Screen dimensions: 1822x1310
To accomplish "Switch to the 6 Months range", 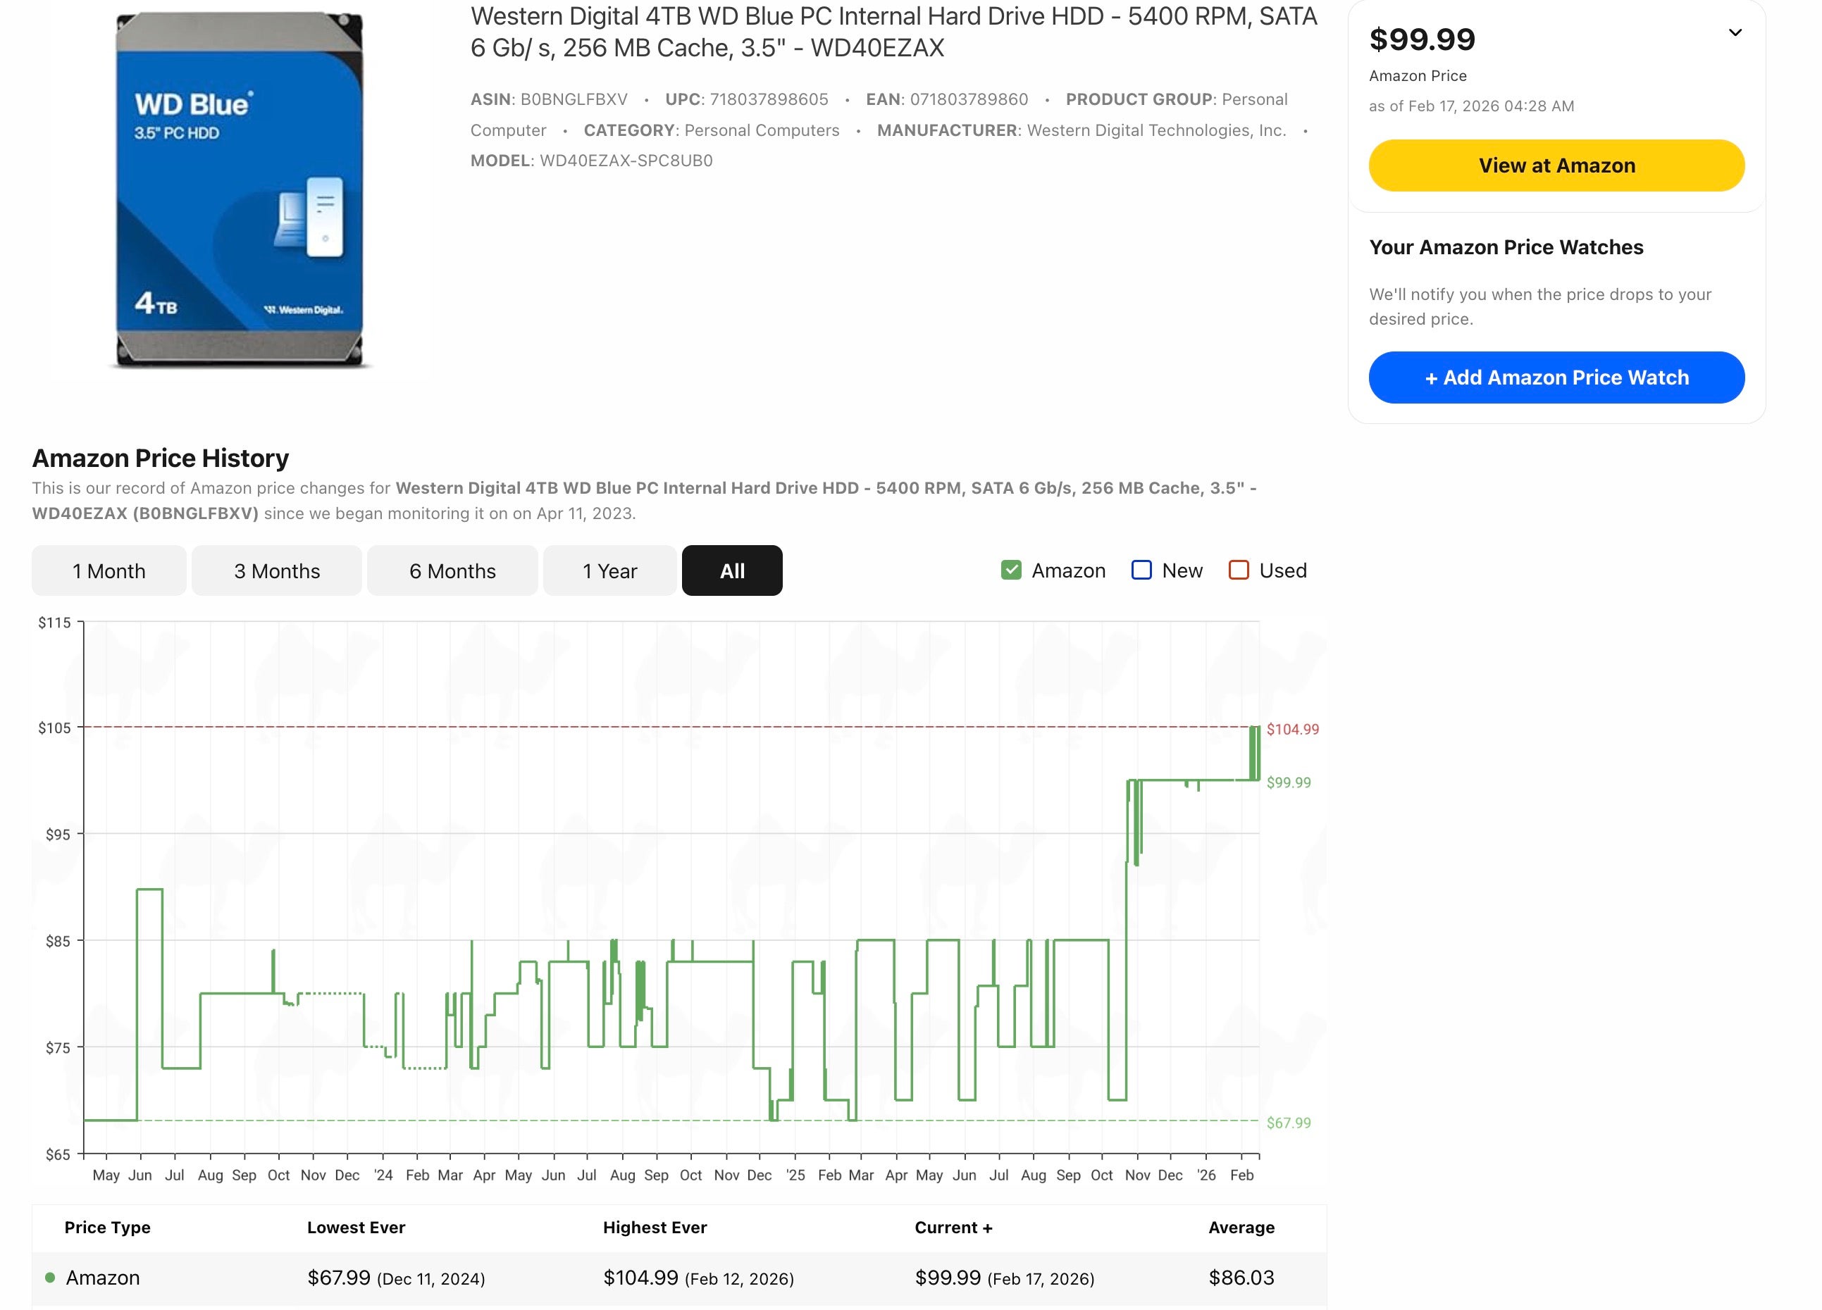I will (x=452, y=570).
